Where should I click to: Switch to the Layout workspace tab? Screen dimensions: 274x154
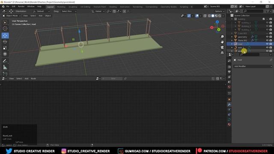[51, 7]
